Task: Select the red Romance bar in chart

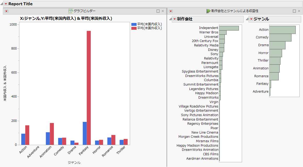Action: 114,140
